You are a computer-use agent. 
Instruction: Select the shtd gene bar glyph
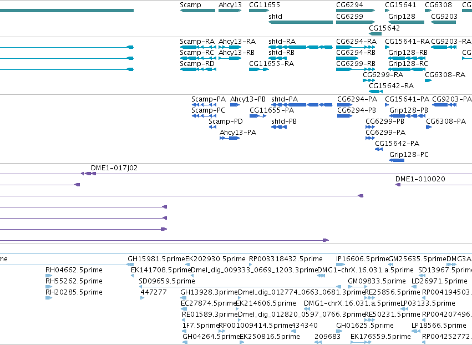[301, 22]
